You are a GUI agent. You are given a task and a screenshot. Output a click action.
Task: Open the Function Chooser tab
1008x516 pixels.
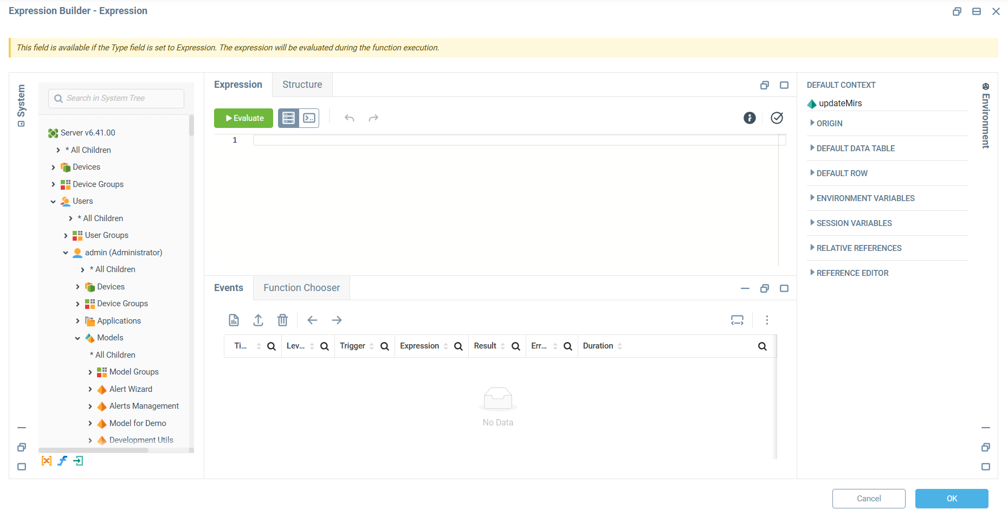coord(302,288)
